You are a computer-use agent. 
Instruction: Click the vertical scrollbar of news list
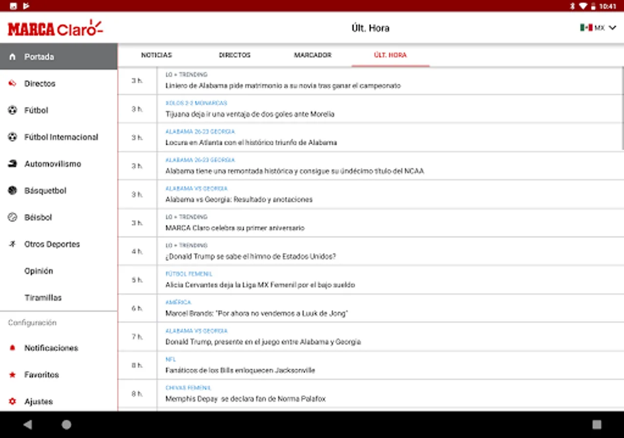click(623, 108)
